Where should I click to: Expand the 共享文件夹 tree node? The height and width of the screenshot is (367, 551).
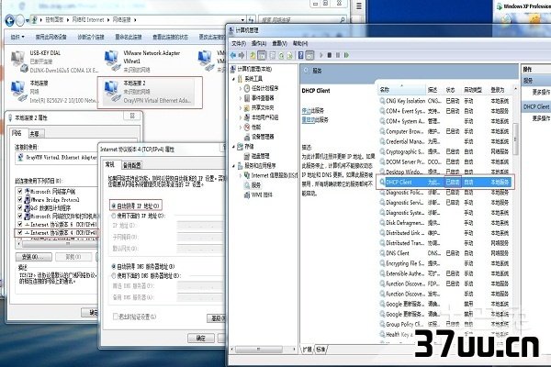(241, 107)
